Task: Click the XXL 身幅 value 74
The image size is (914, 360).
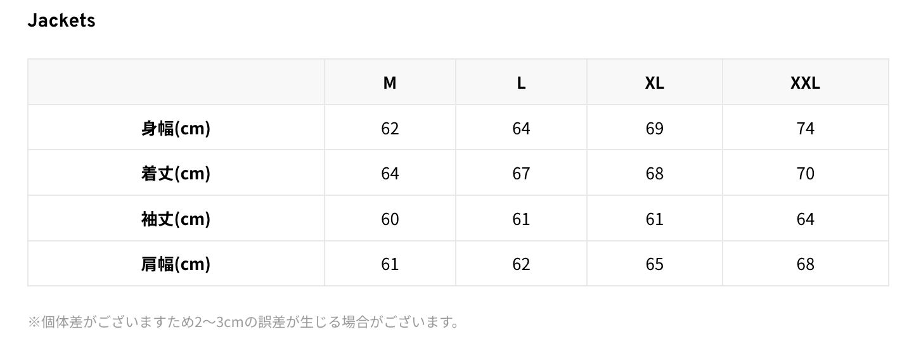Action: pyautogui.click(x=805, y=128)
